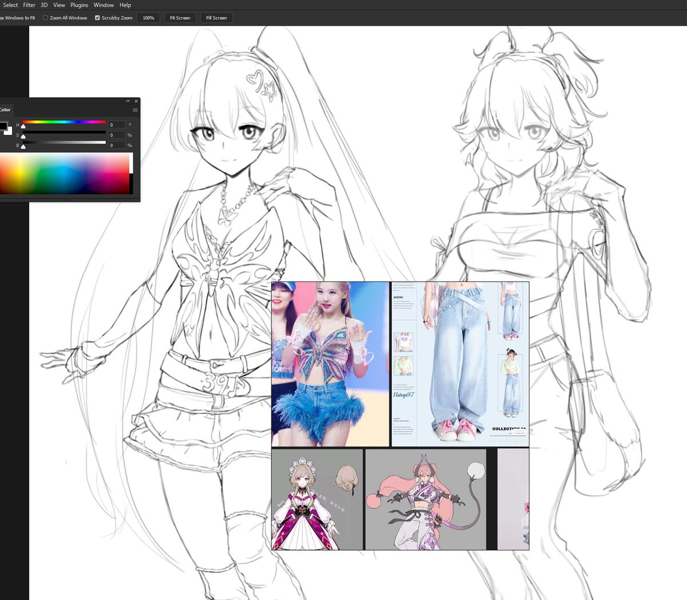Click the H value input field
The height and width of the screenshot is (600, 687).
pyautogui.click(x=117, y=124)
